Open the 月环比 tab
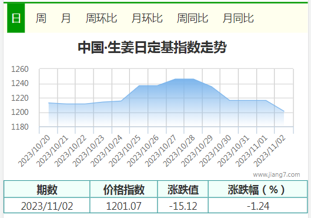 pos(147,18)
